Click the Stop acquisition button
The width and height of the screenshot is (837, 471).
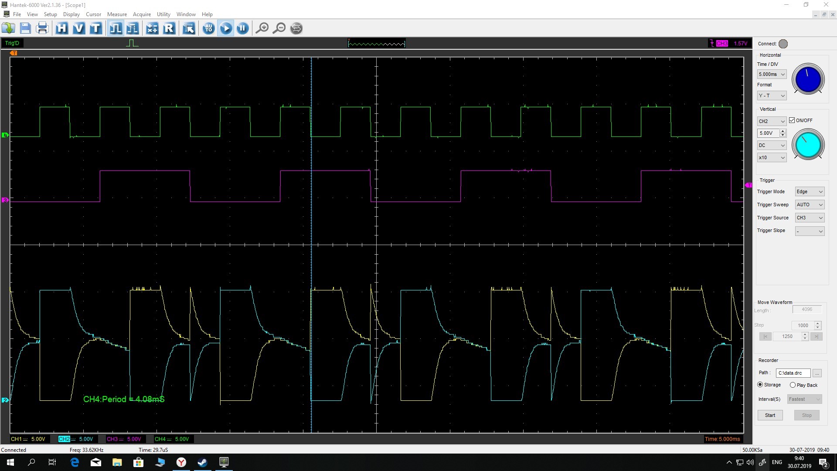(242, 27)
